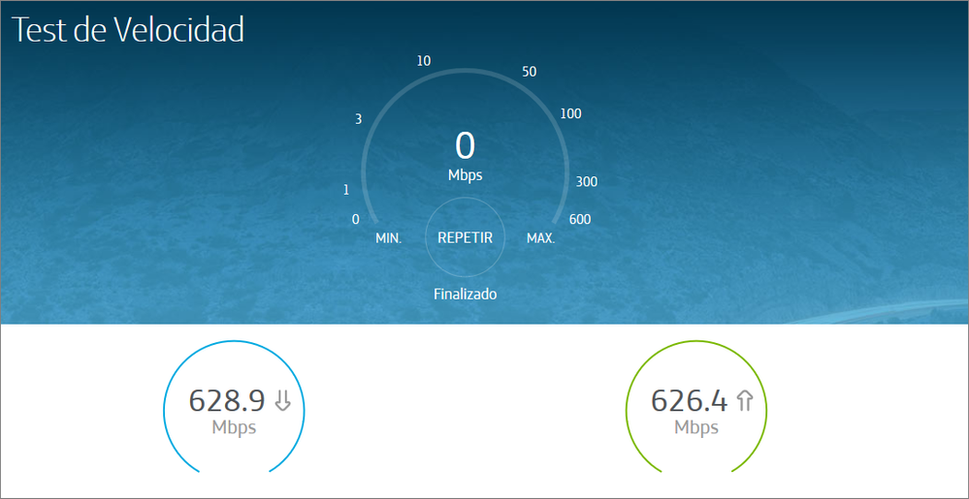Click the 300 mark on gauge scale
The width and height of the screenshot is (969, 499).
(587, 181)
